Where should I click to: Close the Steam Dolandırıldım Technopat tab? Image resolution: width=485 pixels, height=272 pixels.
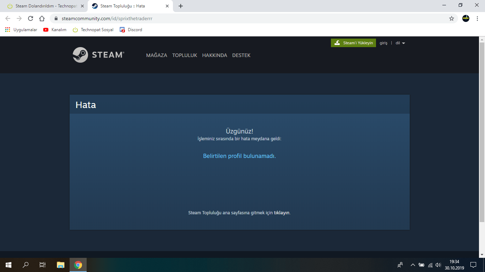[x=82, y=6]
